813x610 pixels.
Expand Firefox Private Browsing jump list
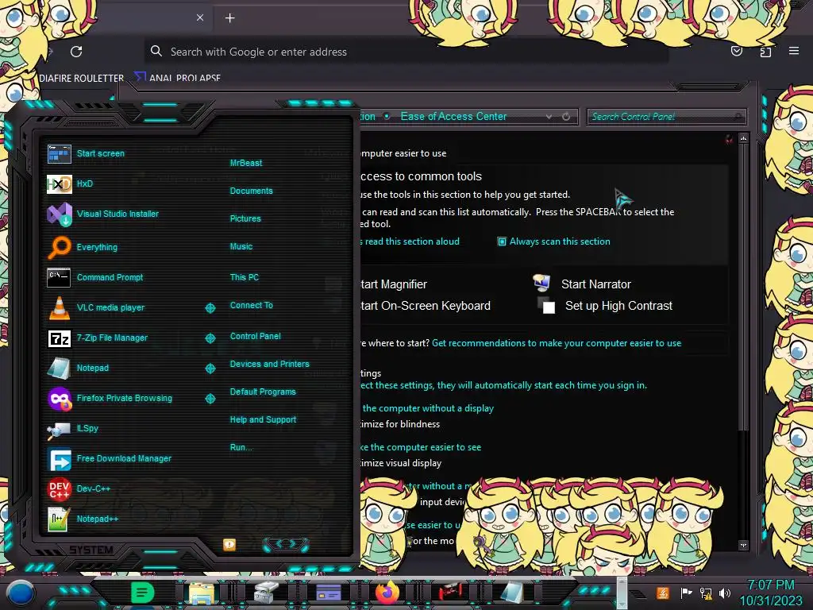tap(210, 399)
